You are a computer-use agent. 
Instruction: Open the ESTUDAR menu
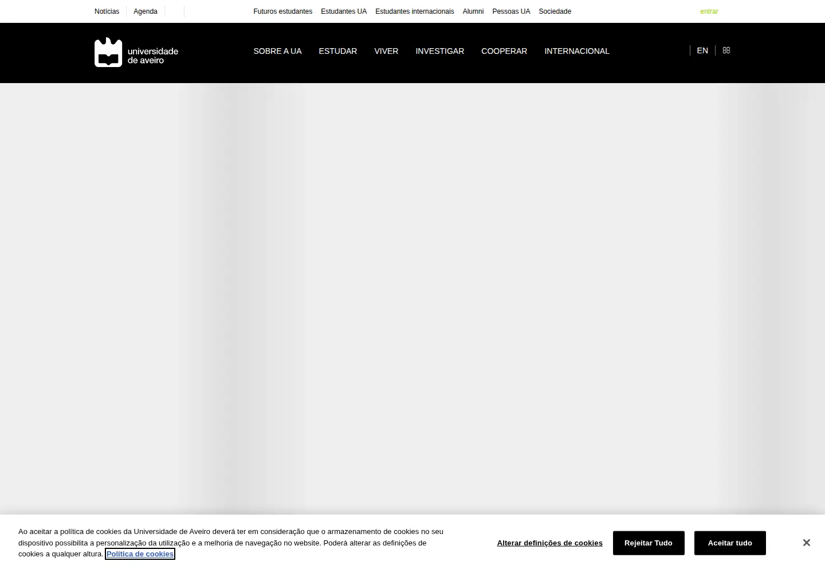(338, 51)
